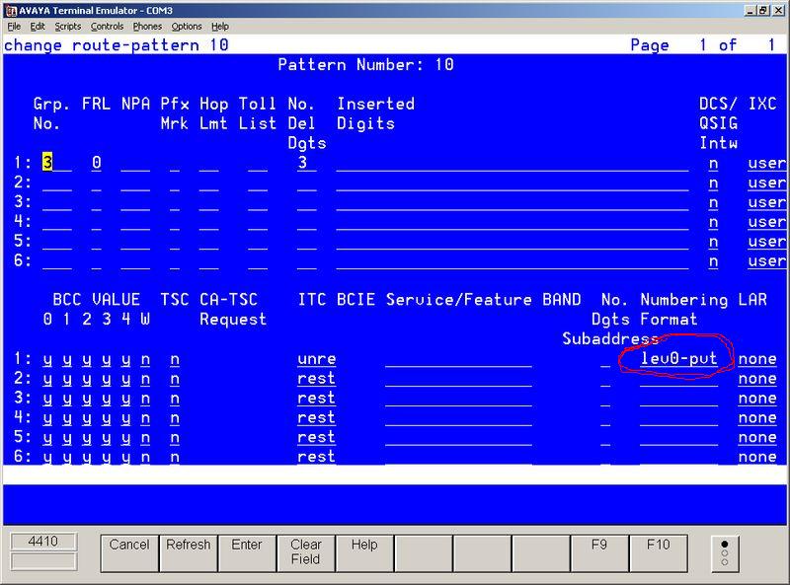Select the ITC field showing rest in row 2
The image size is (790, 585).
point(316,379)
